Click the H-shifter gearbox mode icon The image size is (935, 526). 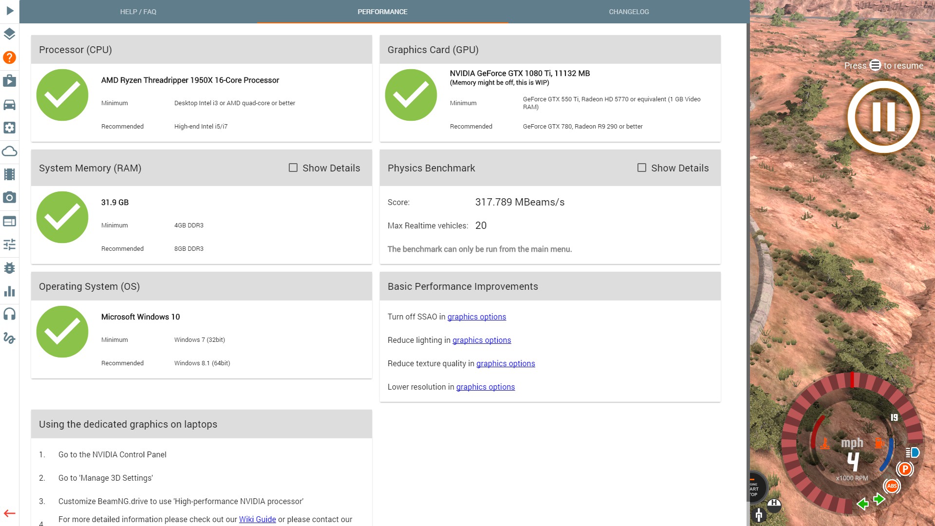click(774, 505)
